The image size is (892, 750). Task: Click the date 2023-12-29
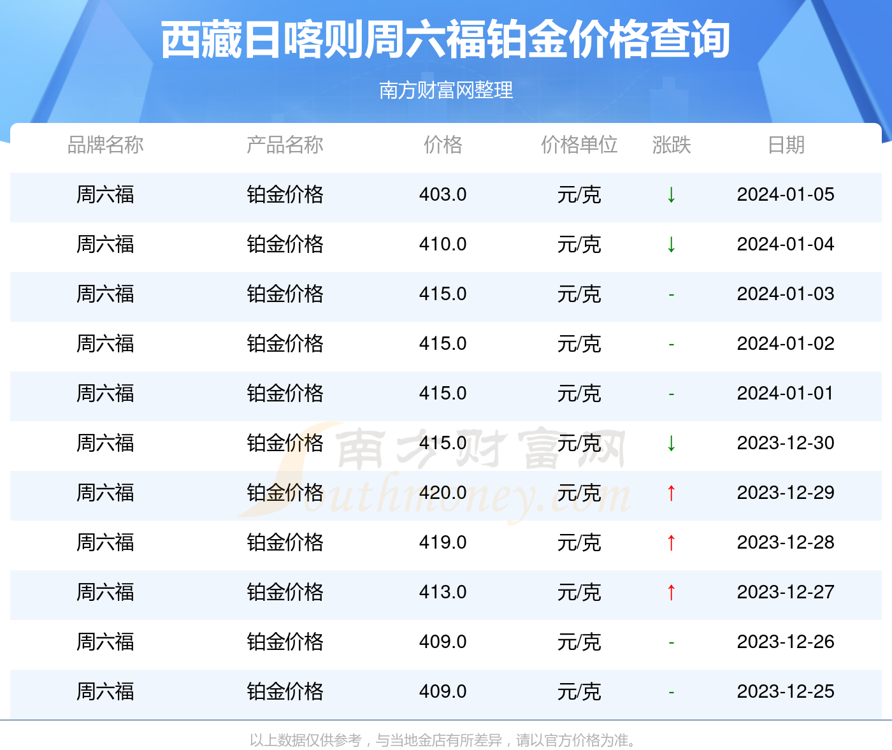[786, 493]
